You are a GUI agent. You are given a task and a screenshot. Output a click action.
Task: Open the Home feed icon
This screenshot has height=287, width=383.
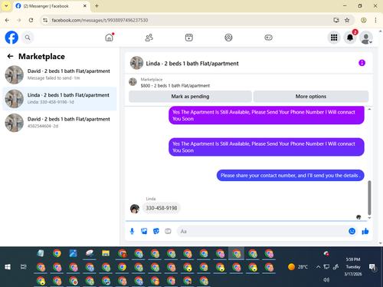click(x=110, y=38)
